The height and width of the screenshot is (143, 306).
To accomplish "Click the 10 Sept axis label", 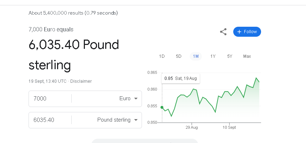I will click(229, 127).
